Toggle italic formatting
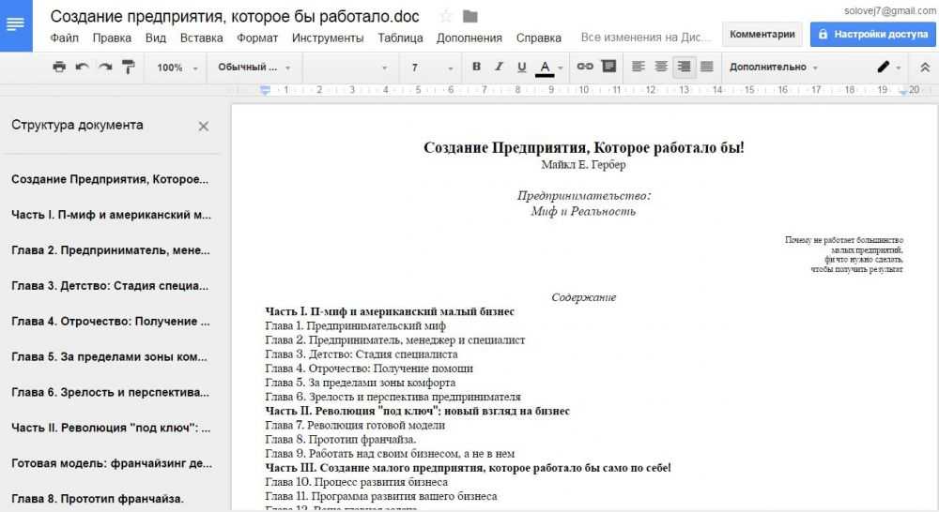The height and width of the screenshot is (512, 939). [x=499, y=67]
